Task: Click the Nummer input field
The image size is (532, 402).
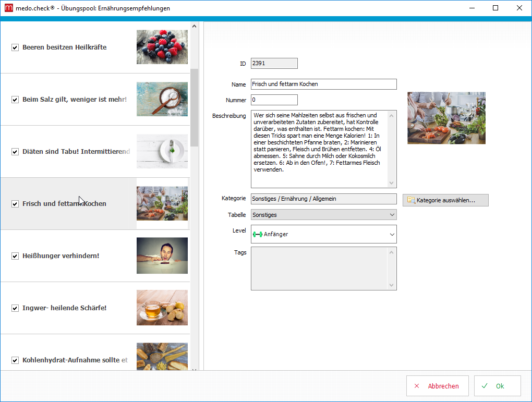Action: [x=274, y=100]
